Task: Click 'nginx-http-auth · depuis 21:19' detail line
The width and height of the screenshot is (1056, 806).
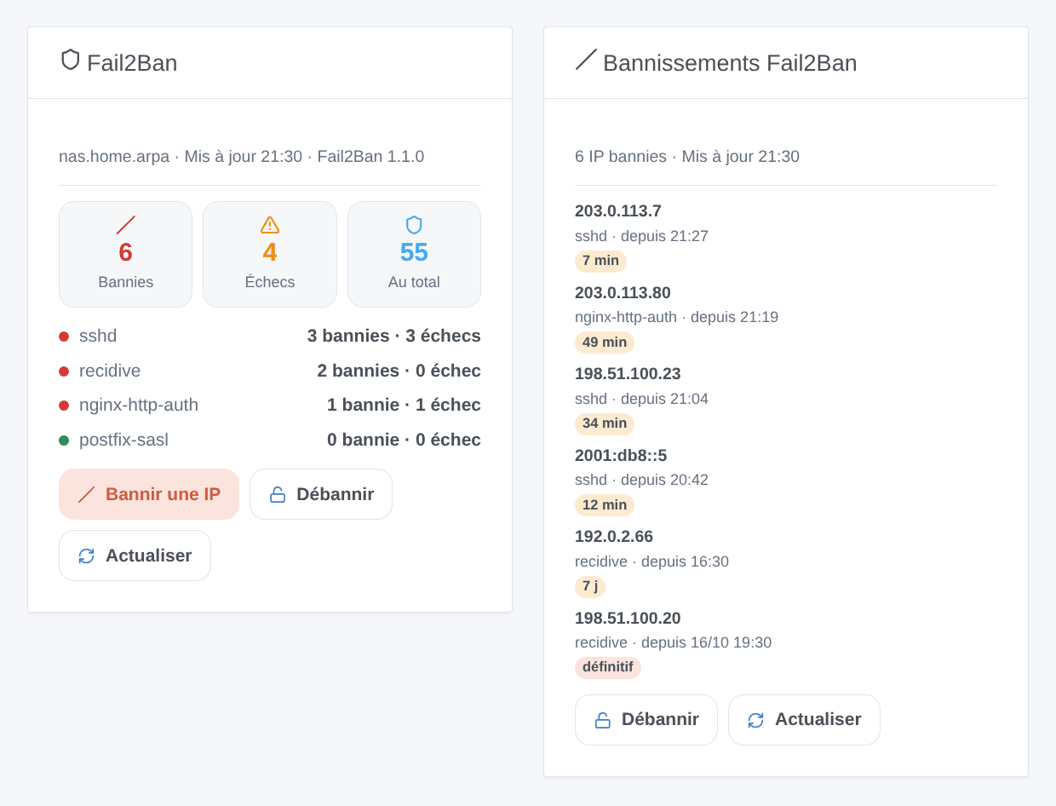Action: coord(676,317)
